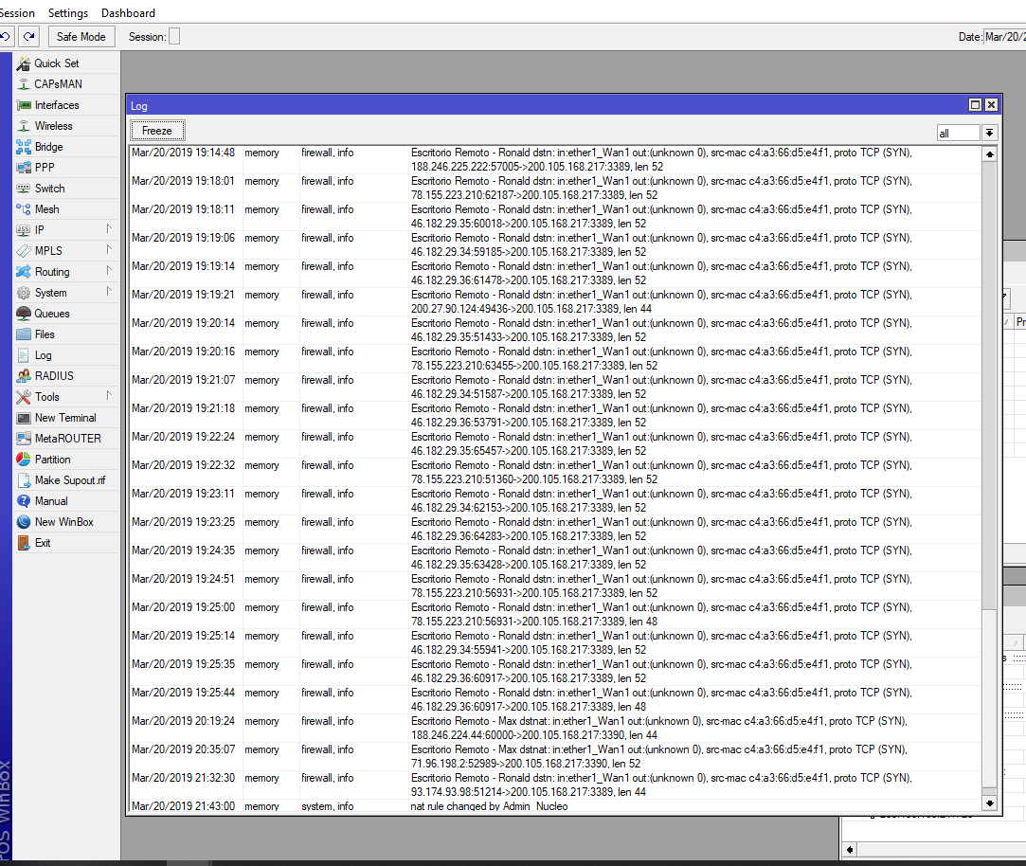Open the Dashboard menu
The image size is (1026, 866).
click(128, 13)
